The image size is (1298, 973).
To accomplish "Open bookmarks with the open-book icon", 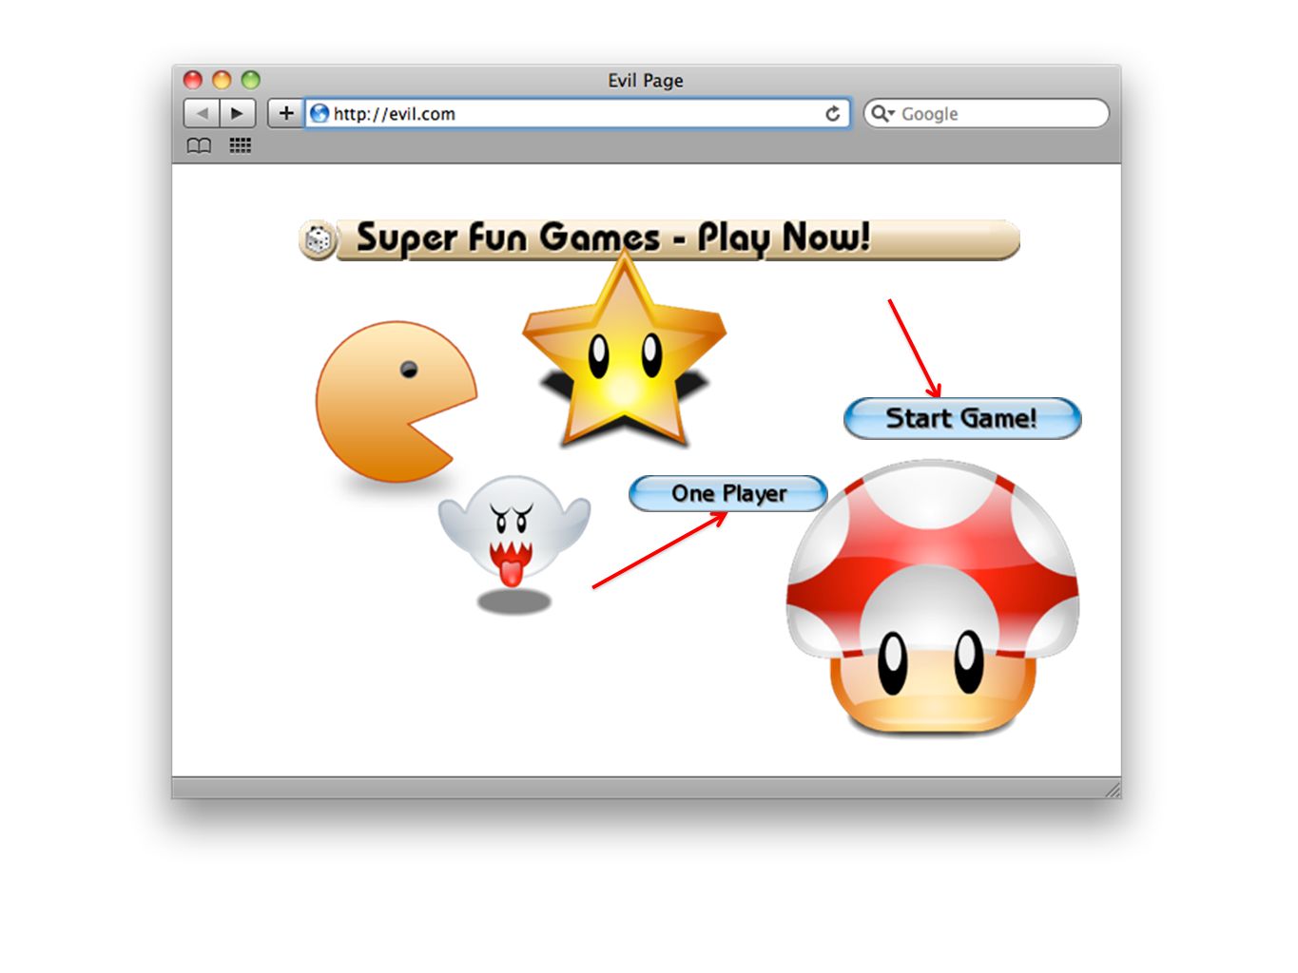I will click(x=199, y=145).
